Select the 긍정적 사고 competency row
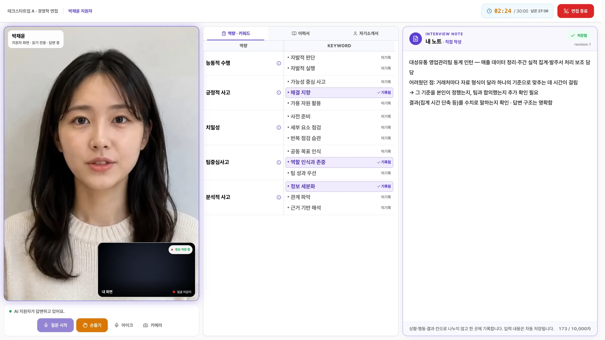Screen dimensions: 605x340 [x=243, y=93]
